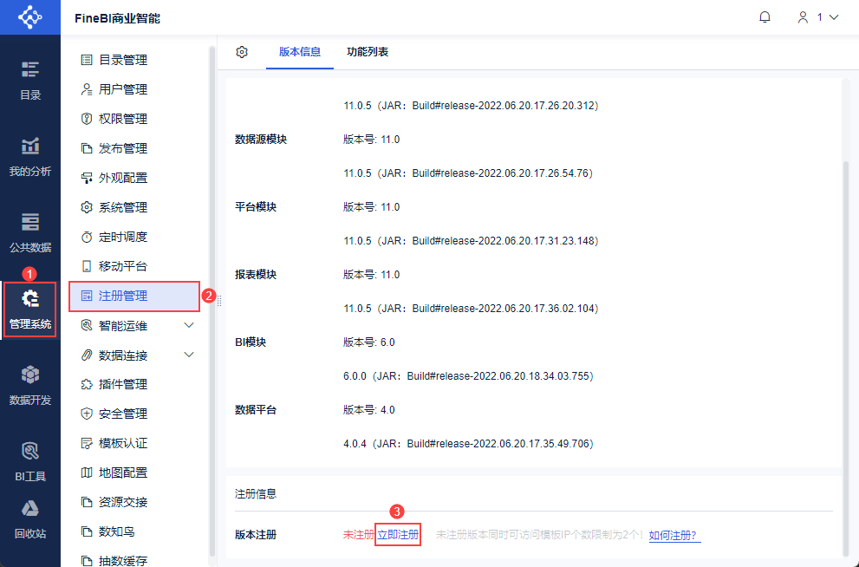Open the user account dropdown arrow
The width and height of the screenshot is (859, 567).
(x=834, y=17)
